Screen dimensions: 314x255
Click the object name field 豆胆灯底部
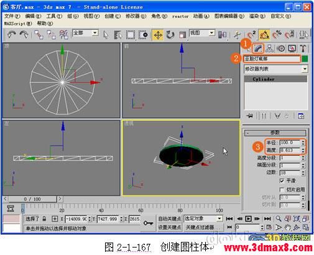pos(272,58)
